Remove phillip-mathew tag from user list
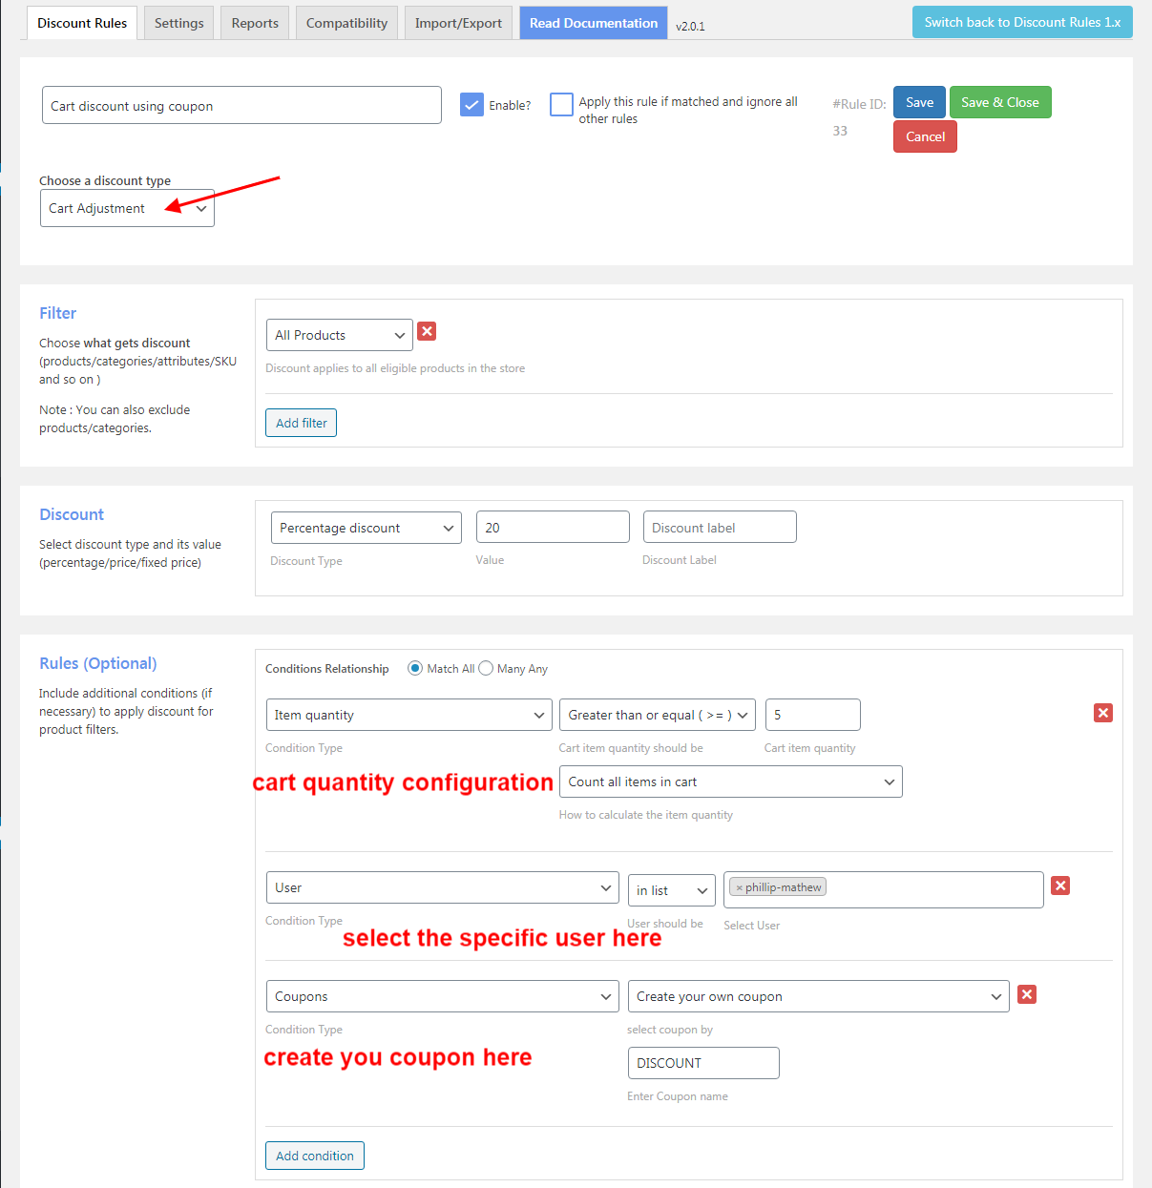The height and width of the screenshot is (1188, 1152). click(739, 887)
